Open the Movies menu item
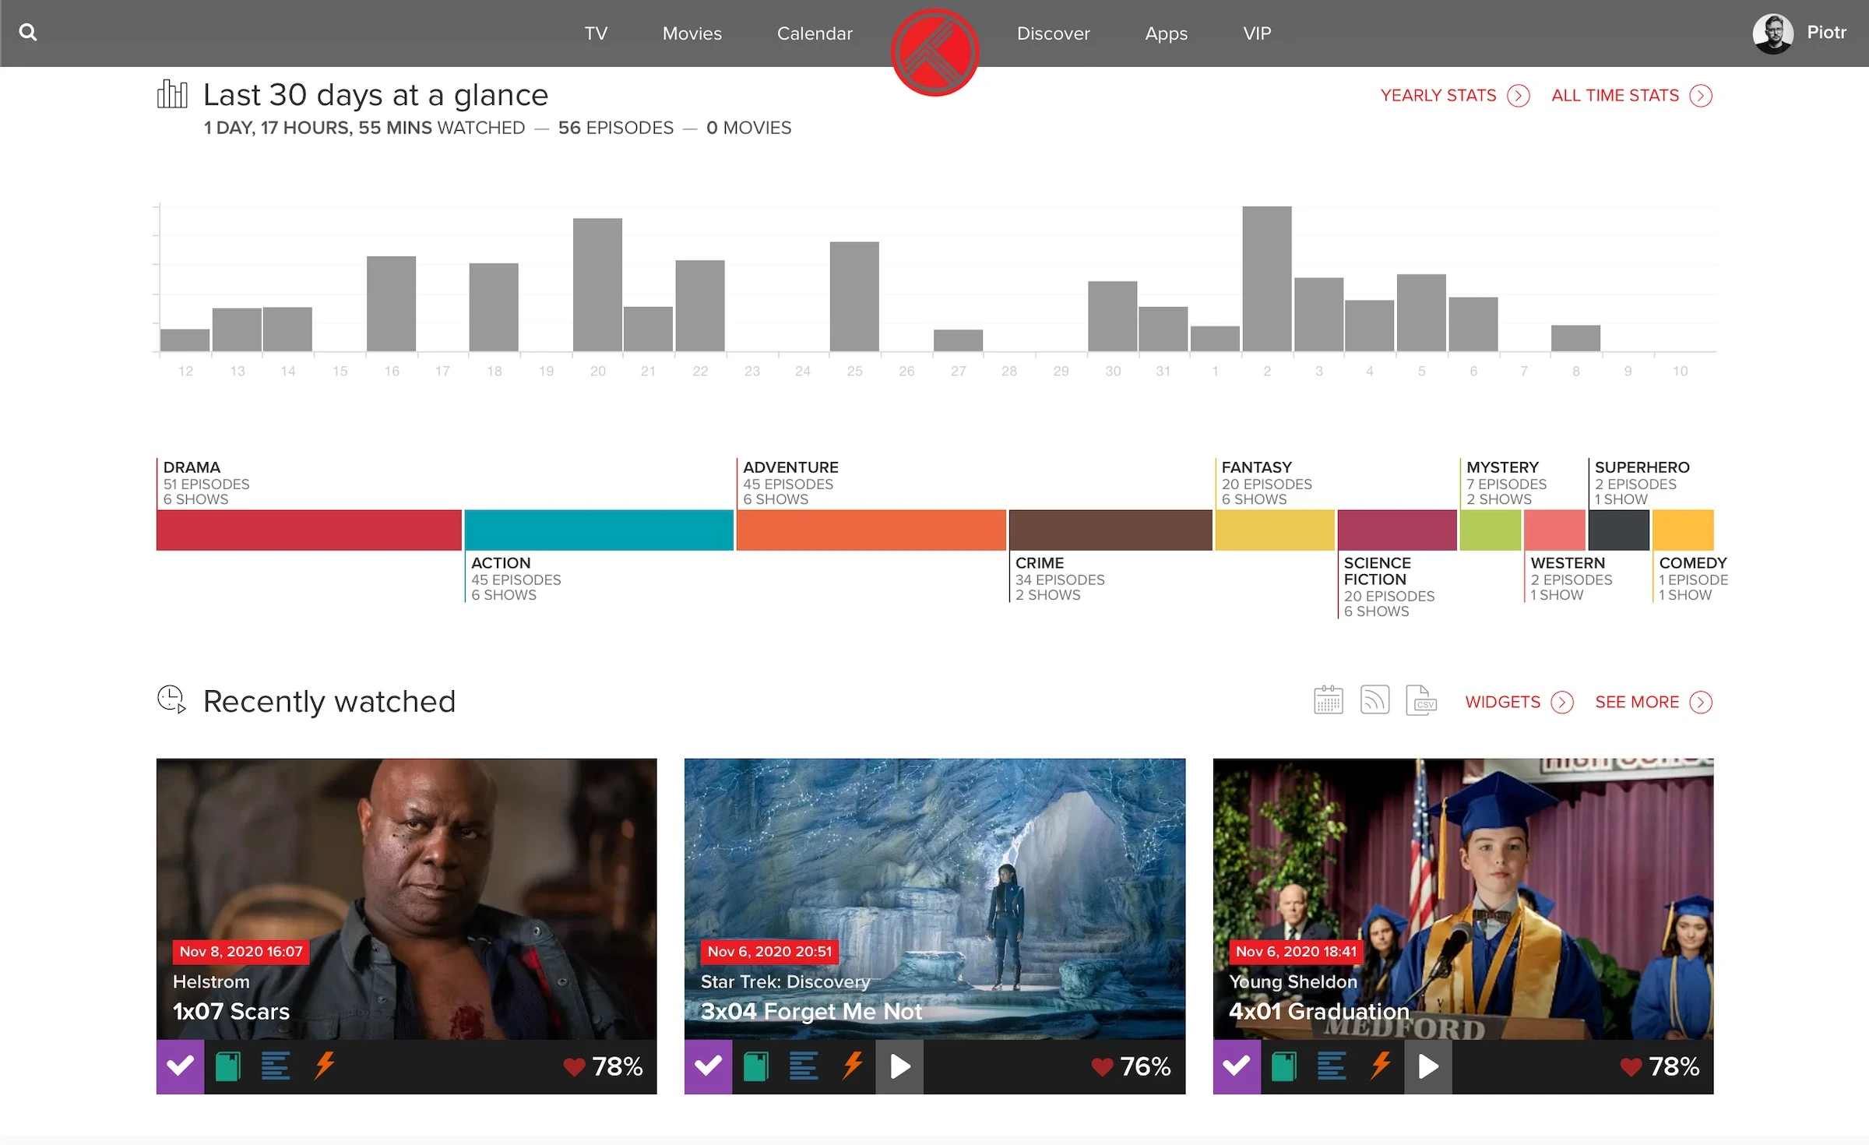This screenshot has height=1145, width=1869. [692, 33]
